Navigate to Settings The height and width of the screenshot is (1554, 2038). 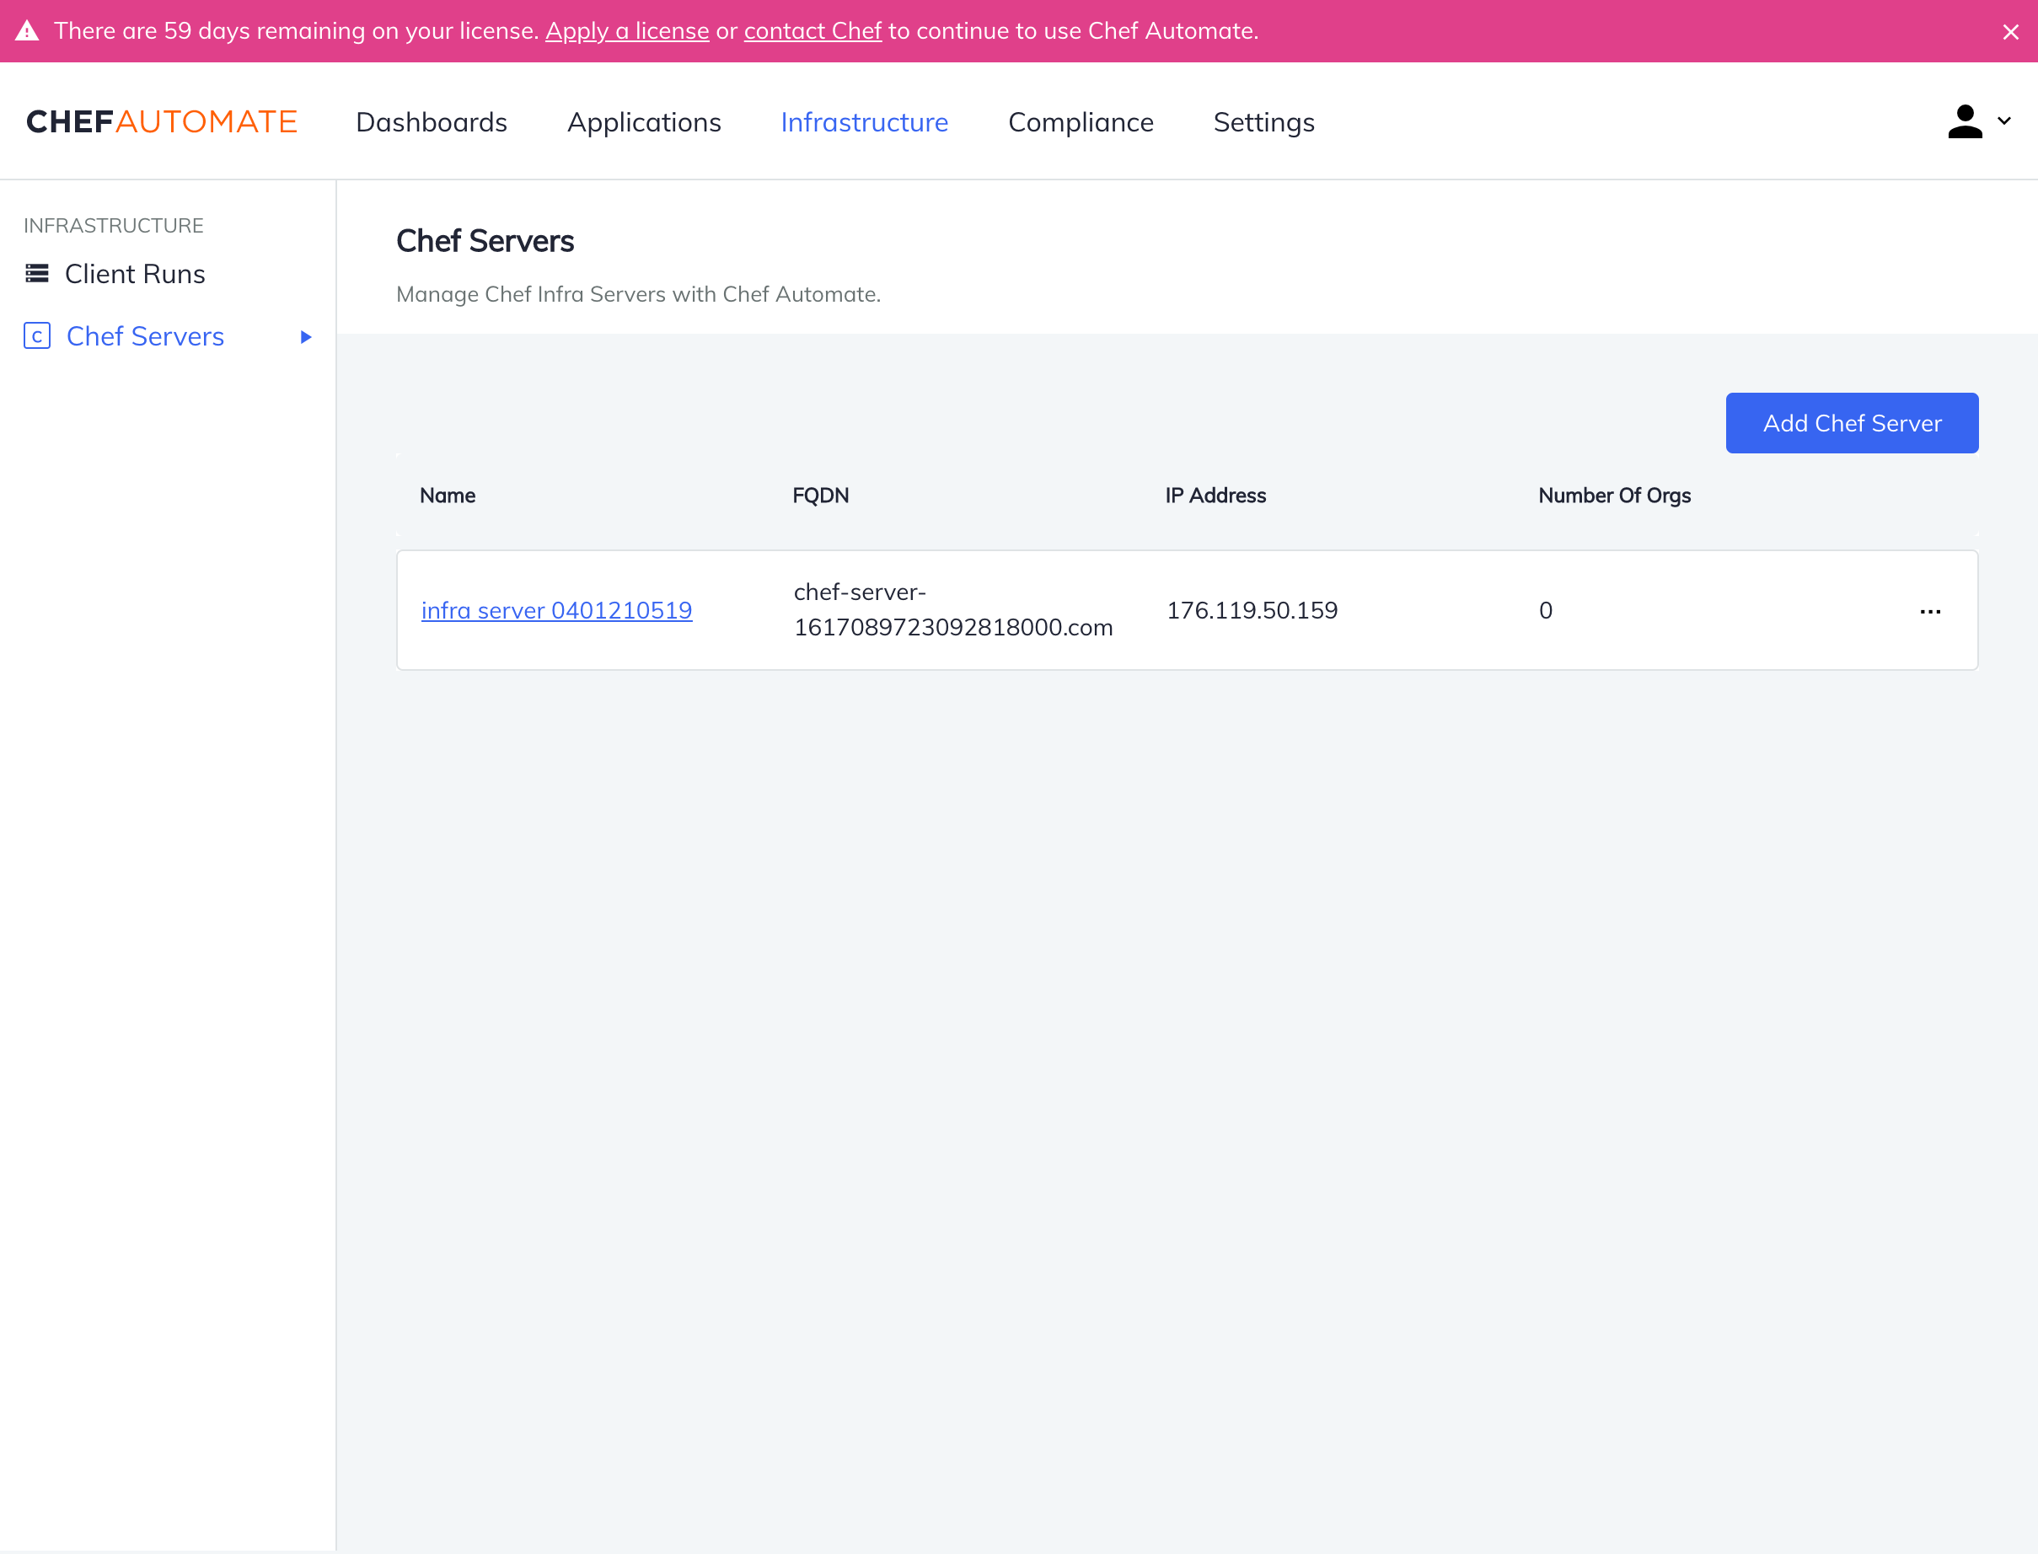point(1263,122)
